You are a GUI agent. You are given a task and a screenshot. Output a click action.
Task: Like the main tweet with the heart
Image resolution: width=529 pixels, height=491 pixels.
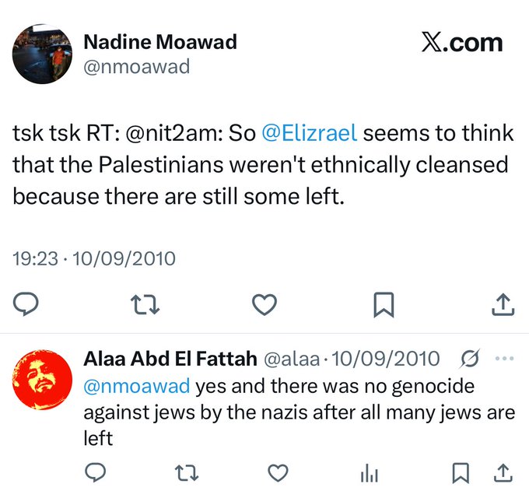(x=265, y=304)
